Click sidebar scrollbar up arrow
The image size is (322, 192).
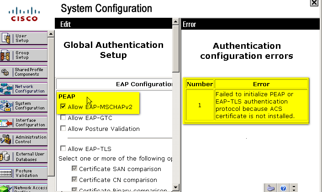[x=51, y=34]
